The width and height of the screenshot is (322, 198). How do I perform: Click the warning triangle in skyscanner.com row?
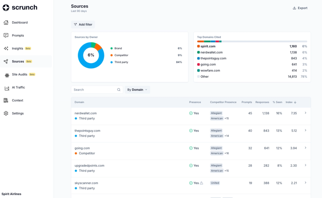click(202, 183)
